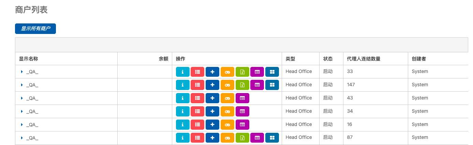The width and height of the screenshot is (473, 145).
Task: Click the 显示所有商户 button
Action: pyautogui.click(x=35, y=29)
